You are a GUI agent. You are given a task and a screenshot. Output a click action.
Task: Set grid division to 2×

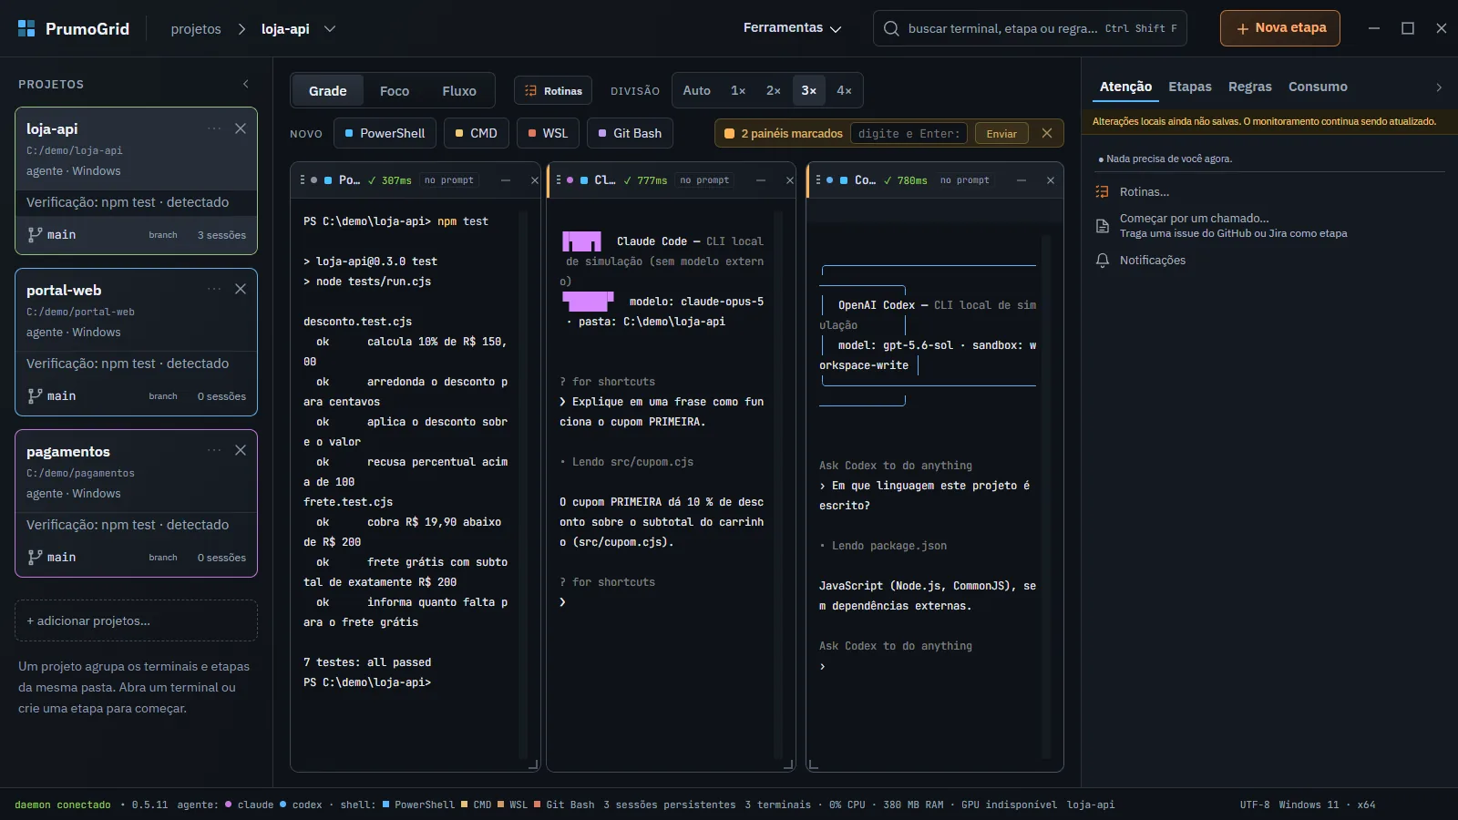coord(774,90)
